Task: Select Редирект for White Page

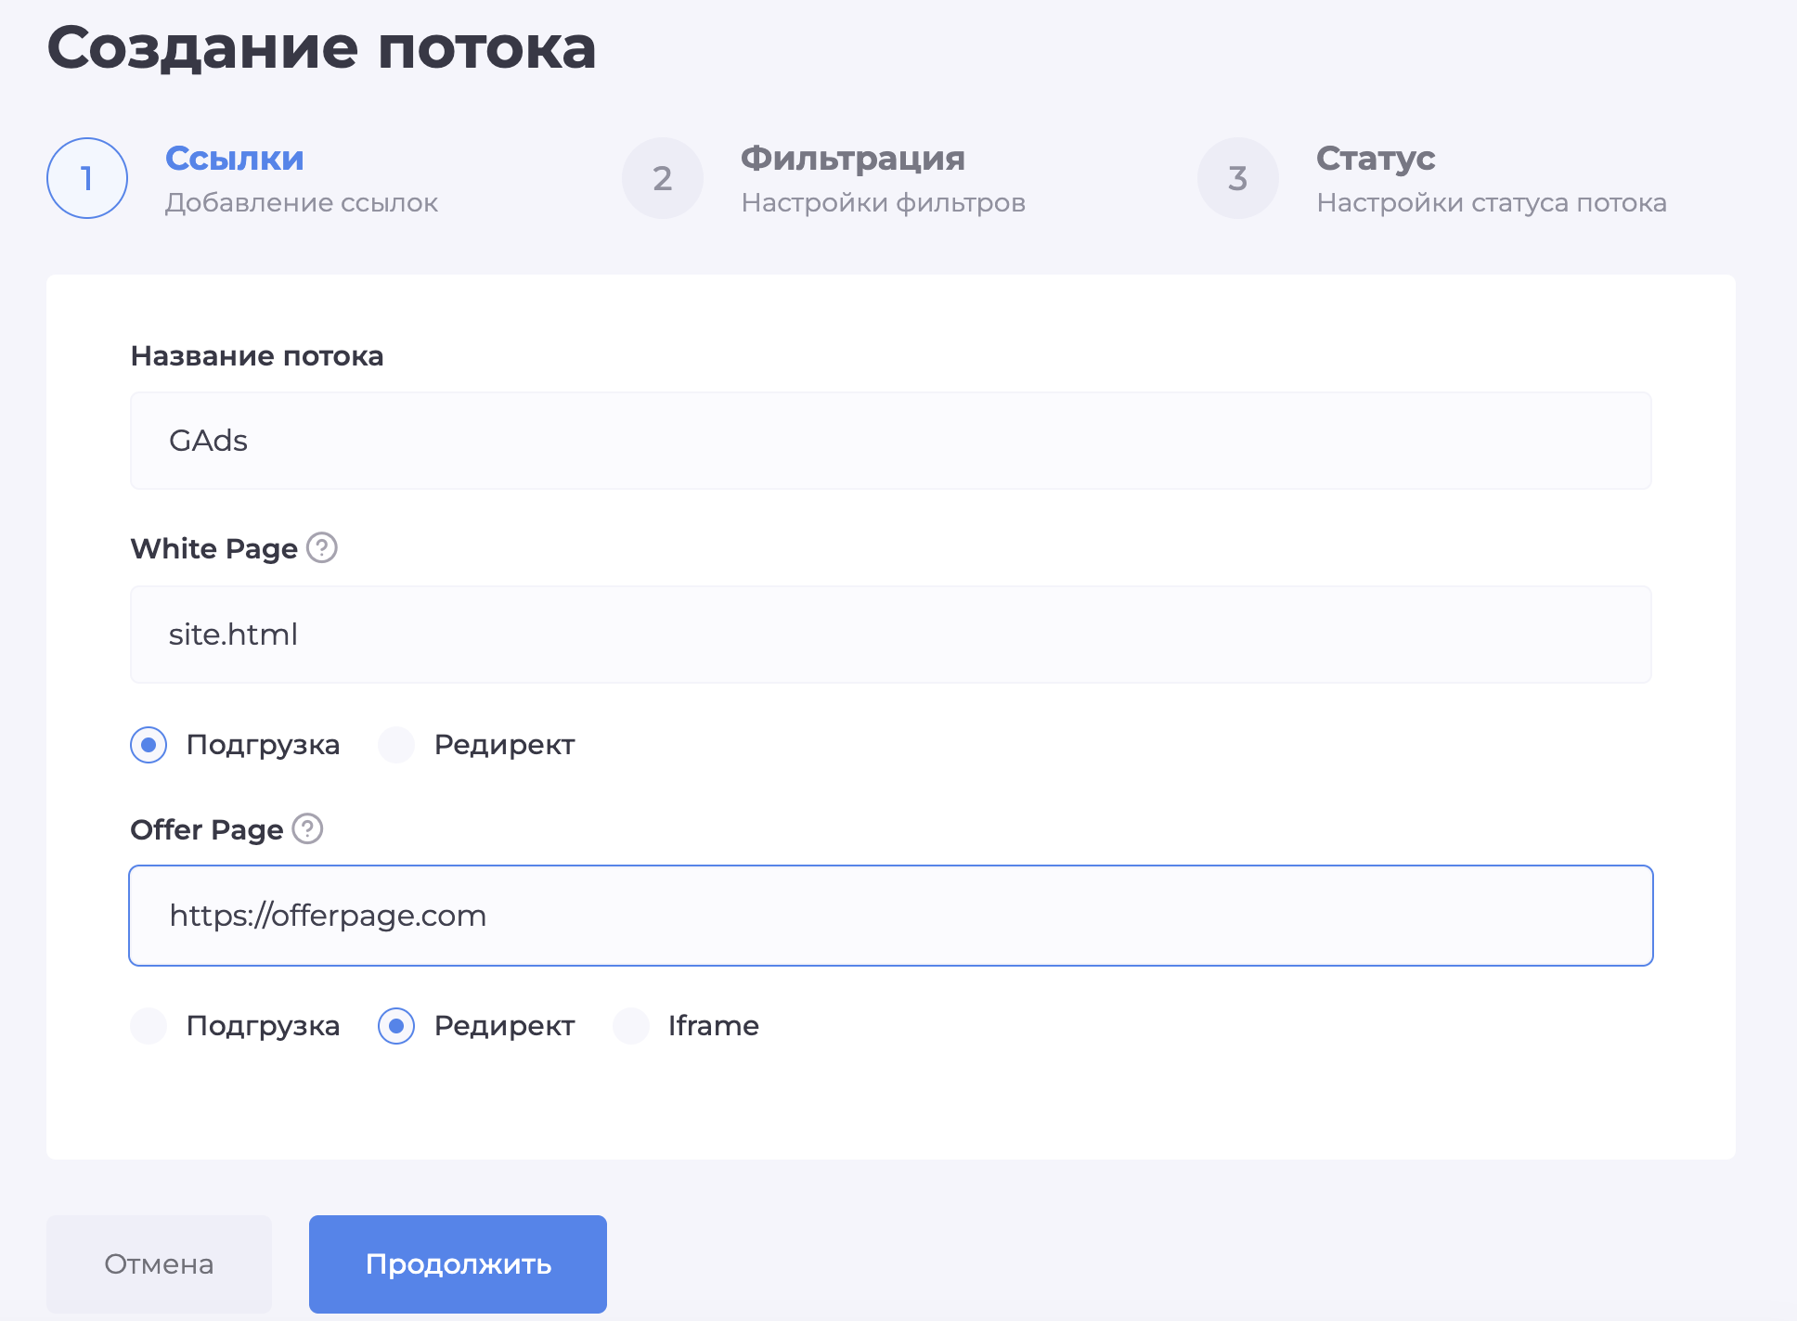Action: click(395, 744)
